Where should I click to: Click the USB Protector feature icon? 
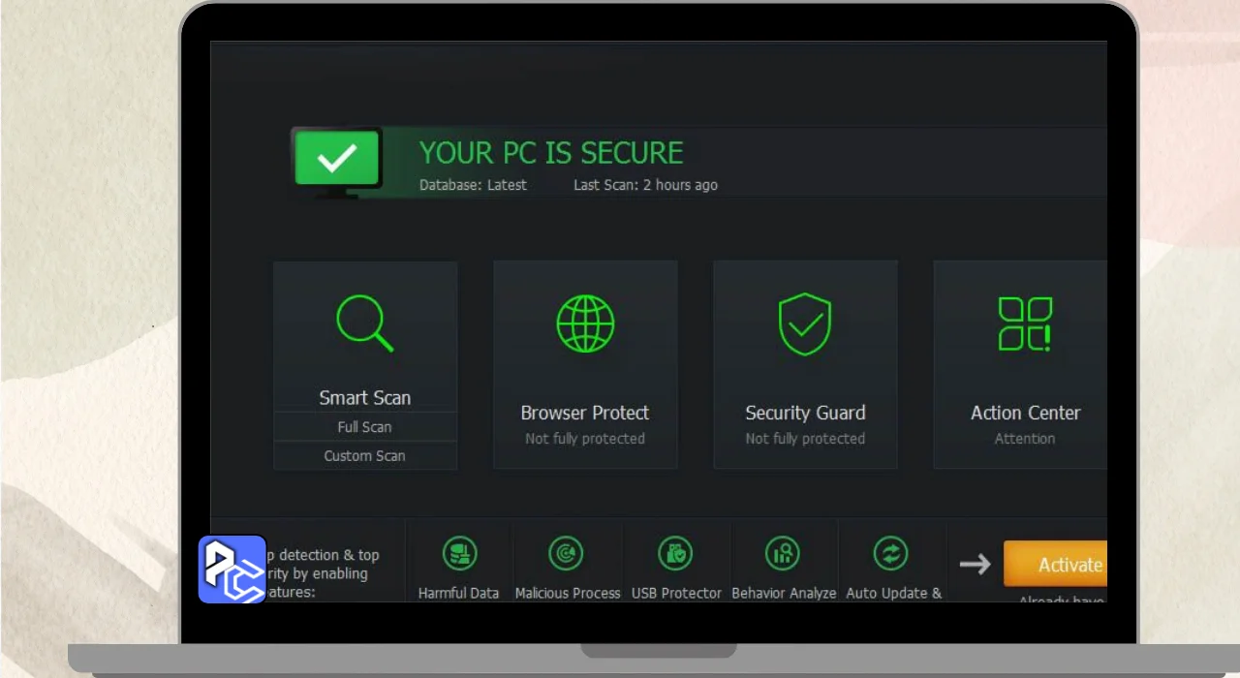[675, 554]
